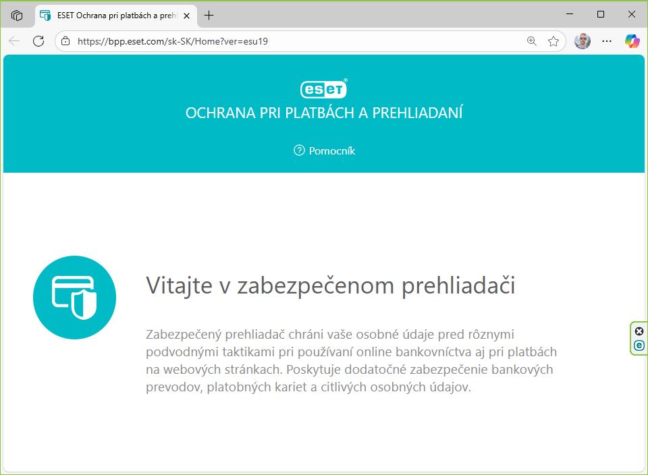This screenshot has height=475, width=648.
Task: Open Copilot from the browser toolbar
Action: (632, 41)
